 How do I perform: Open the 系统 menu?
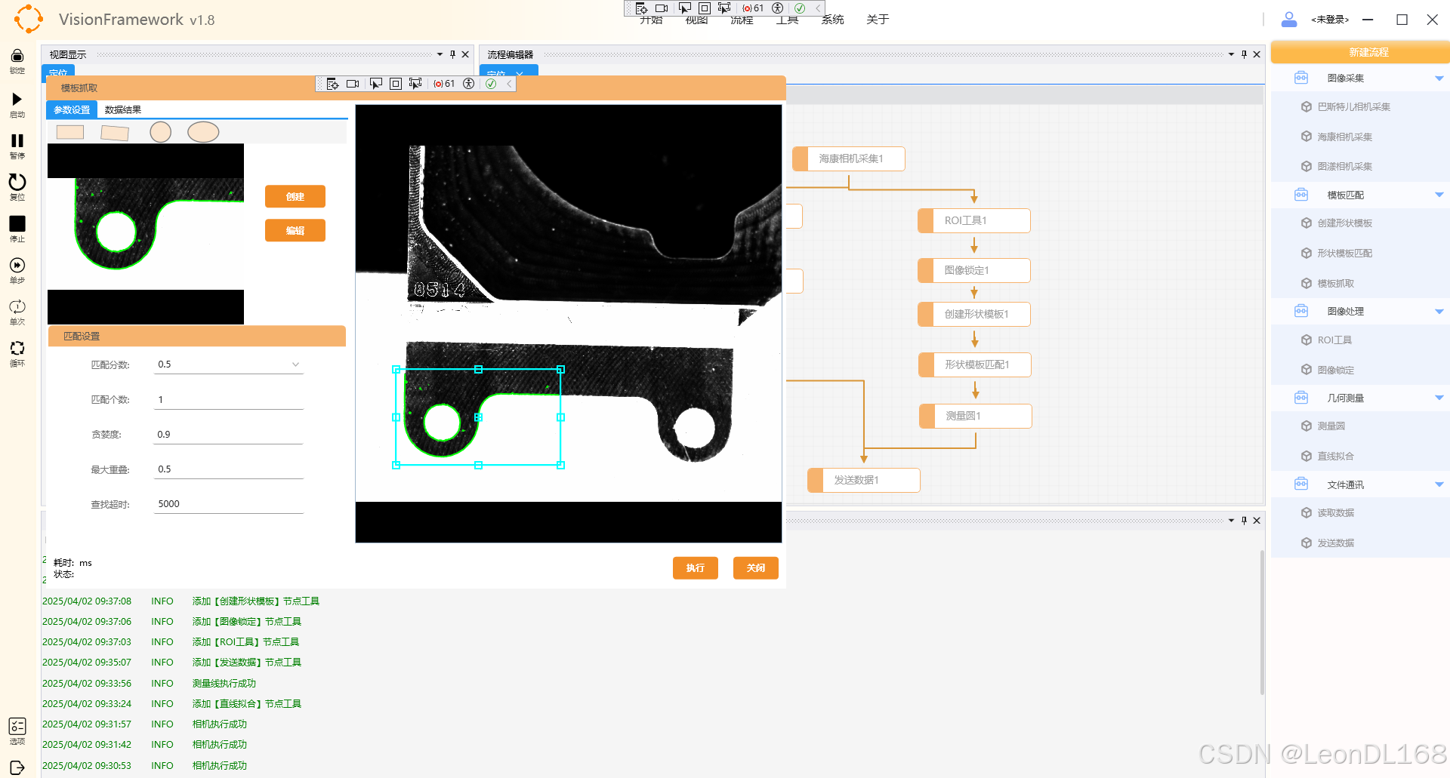(832, 20)
